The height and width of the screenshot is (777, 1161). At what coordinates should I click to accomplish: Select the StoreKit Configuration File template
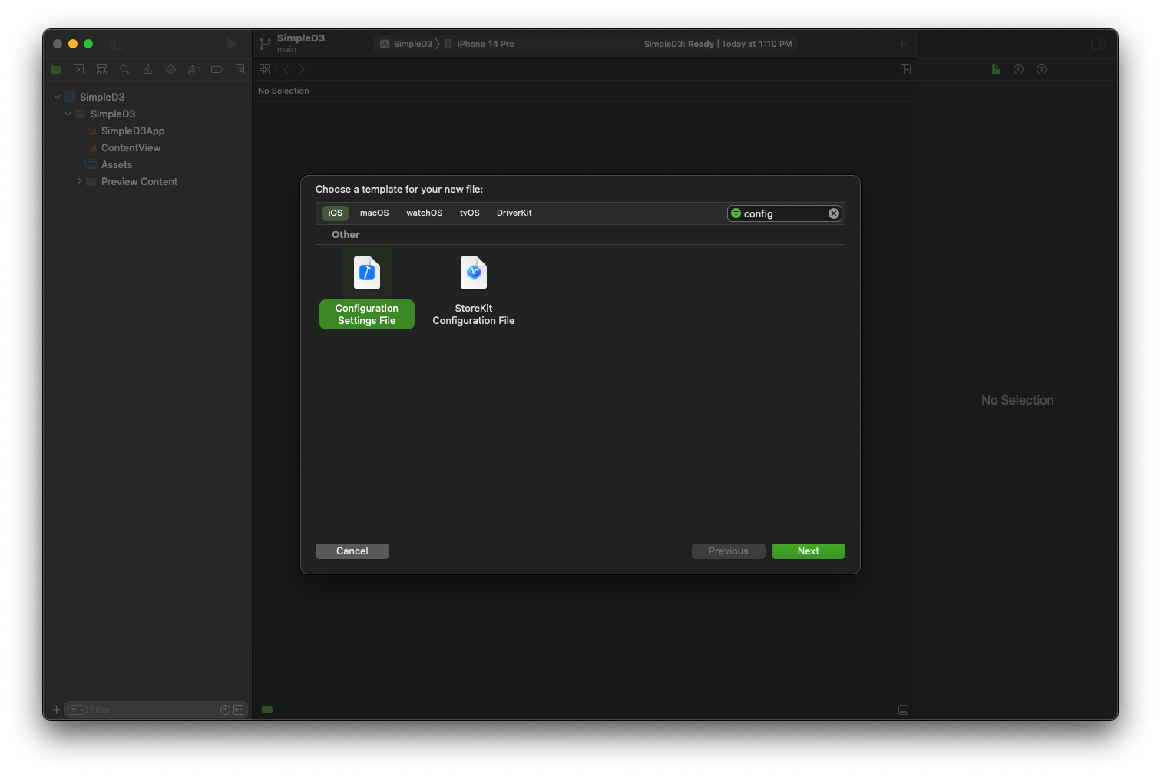[x=474, y=291]
